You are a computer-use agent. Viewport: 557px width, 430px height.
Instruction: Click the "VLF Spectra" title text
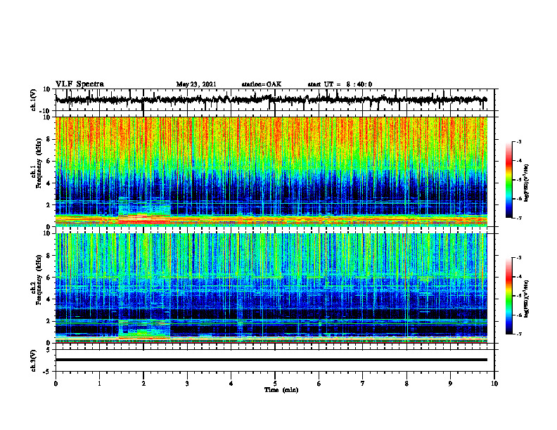[79, 84]
